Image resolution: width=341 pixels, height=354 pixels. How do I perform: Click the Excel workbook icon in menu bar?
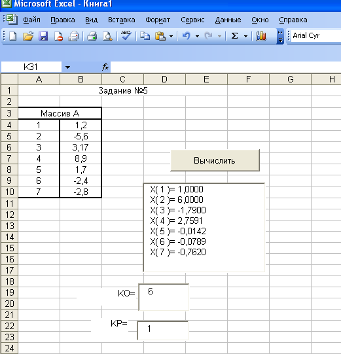pos(12,20)
